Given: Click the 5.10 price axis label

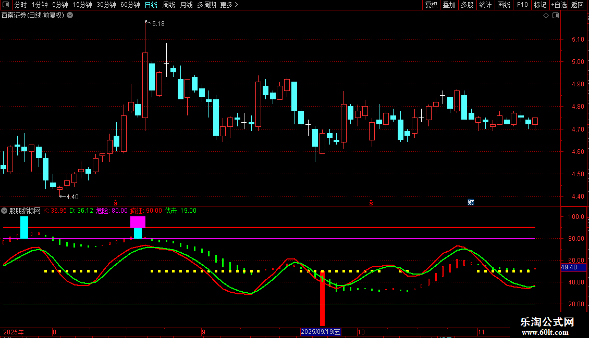Looking at the screenshot, I should [x=578, y=40].
